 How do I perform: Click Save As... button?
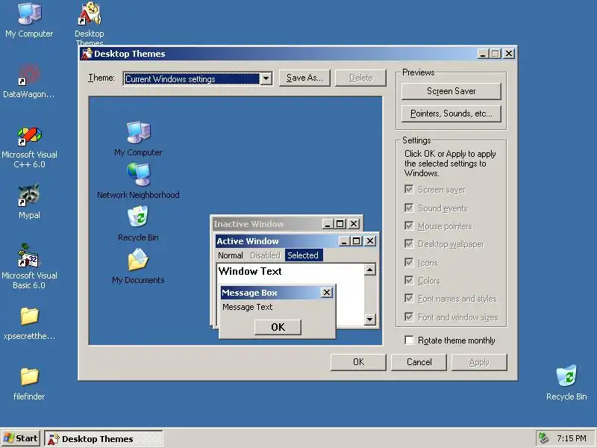point(304,78)
